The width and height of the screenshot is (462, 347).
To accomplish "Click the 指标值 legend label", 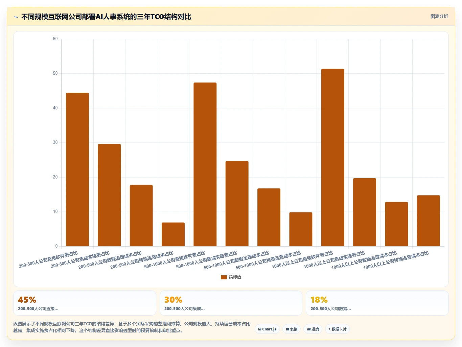I will point(235,277).
